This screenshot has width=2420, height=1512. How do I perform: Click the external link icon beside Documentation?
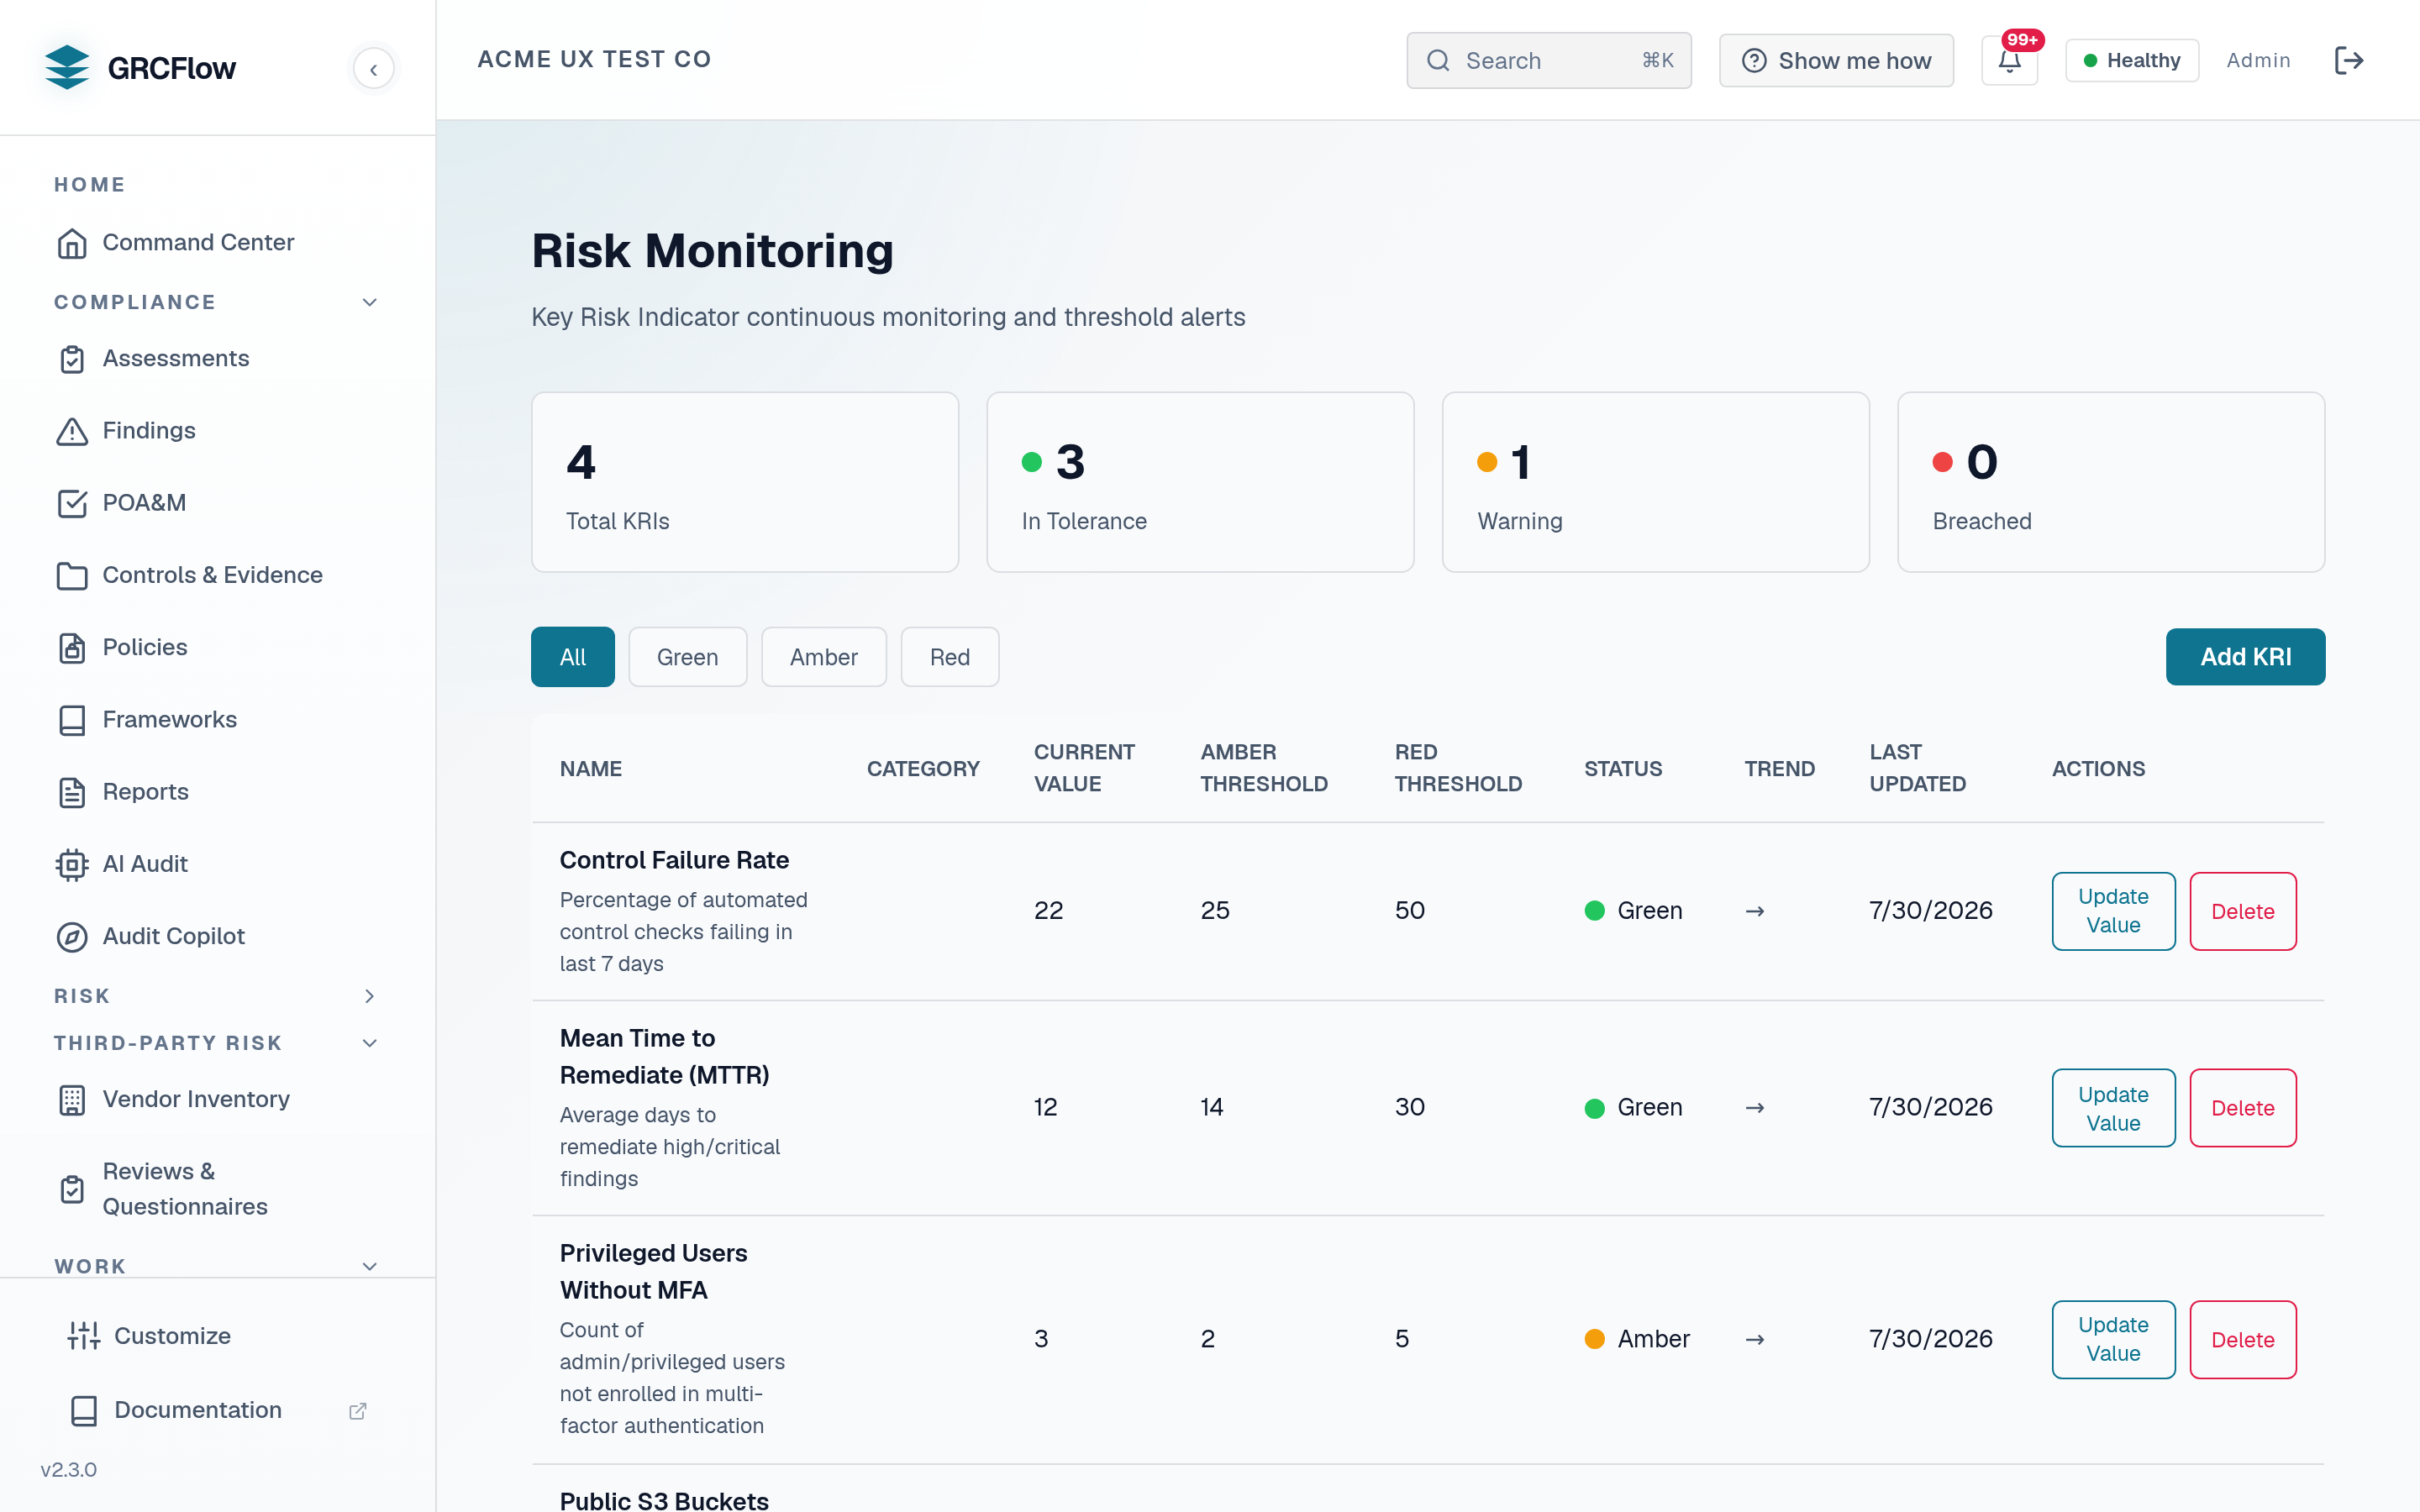pos(357,1410)
